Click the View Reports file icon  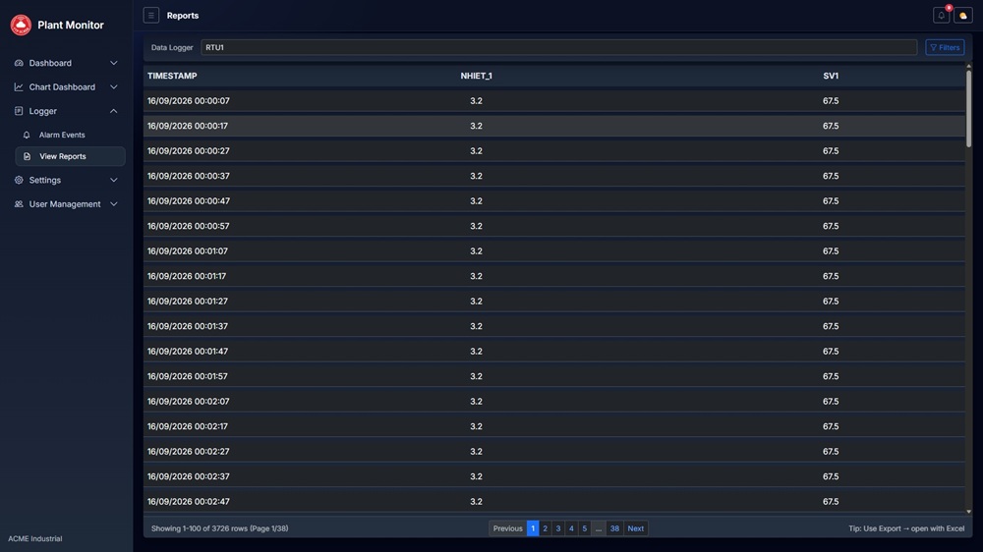pos(27,156)
